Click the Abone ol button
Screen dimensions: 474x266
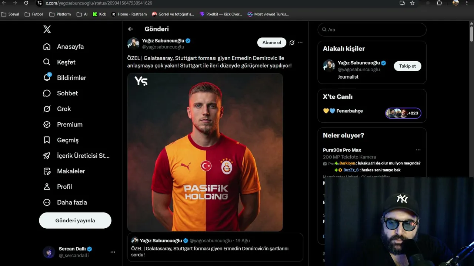click(x=272, y=42)
